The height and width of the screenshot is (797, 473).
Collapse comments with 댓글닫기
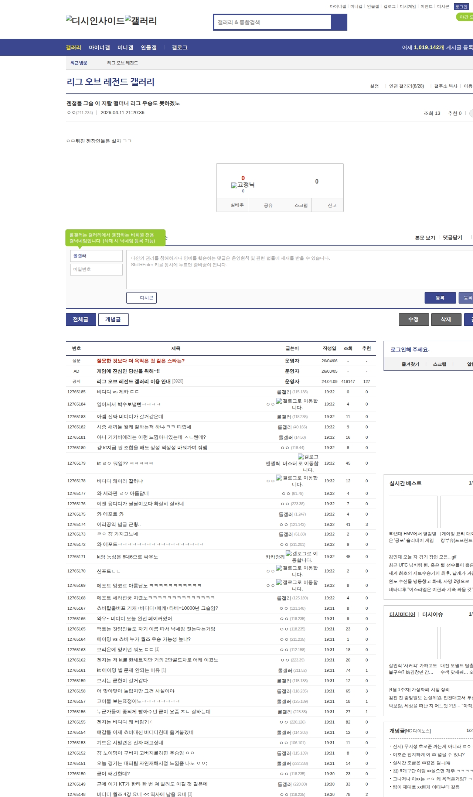[453, 237]
